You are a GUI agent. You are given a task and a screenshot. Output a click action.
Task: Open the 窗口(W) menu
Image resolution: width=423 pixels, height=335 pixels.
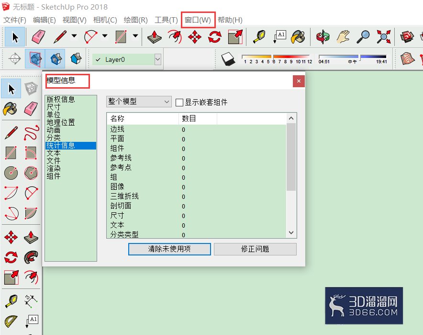tap(198, 20)
